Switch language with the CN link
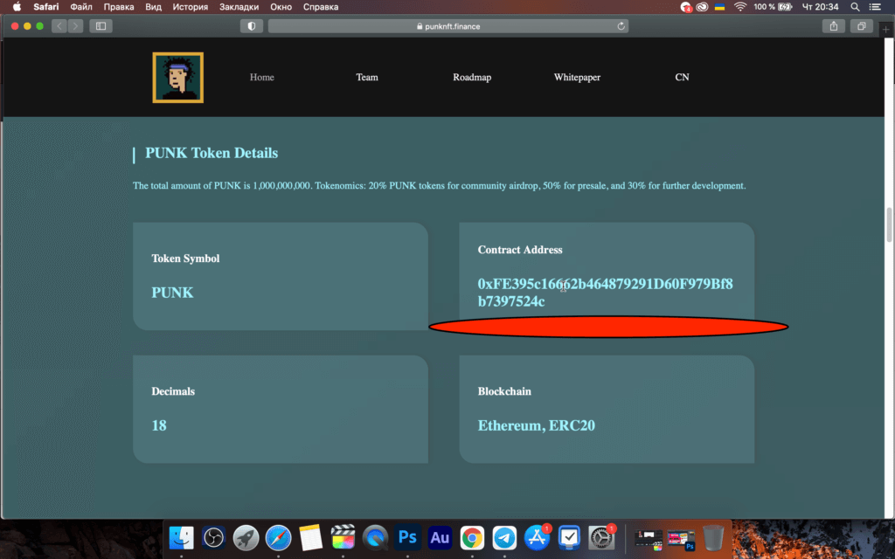Screen dimensions: 895x559 click(682, 78)
